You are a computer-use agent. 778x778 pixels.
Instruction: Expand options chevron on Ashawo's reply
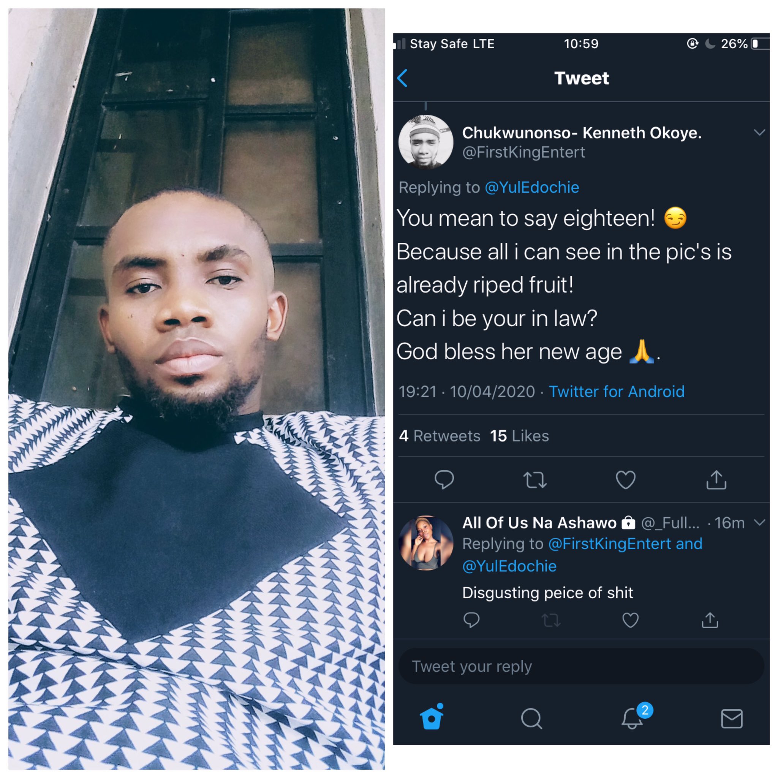pyautogui.click(x=759, y=523)
